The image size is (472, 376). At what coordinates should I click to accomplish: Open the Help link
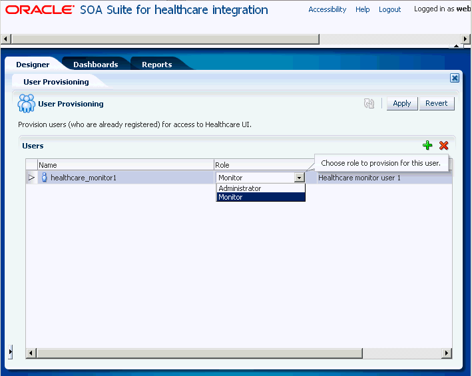(x=362, y=9)
